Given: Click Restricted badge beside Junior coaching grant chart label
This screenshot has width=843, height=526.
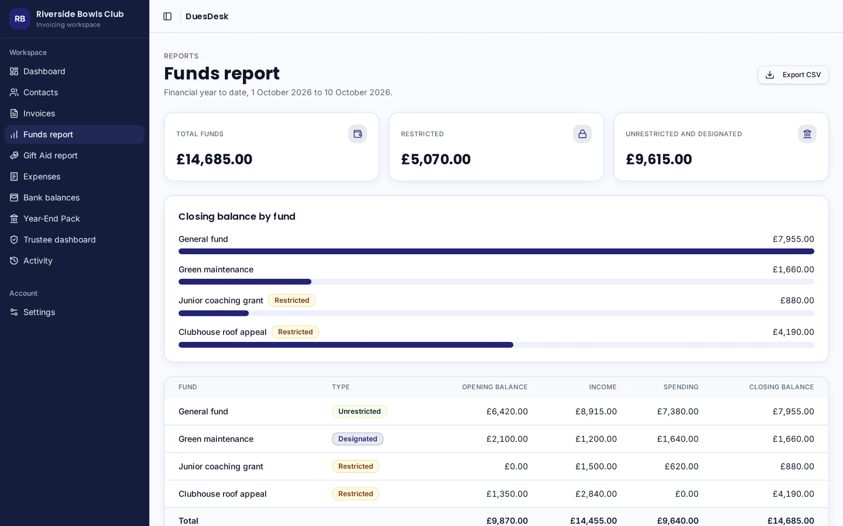Looking at the screenshot, I should click(x=292, y=300).
